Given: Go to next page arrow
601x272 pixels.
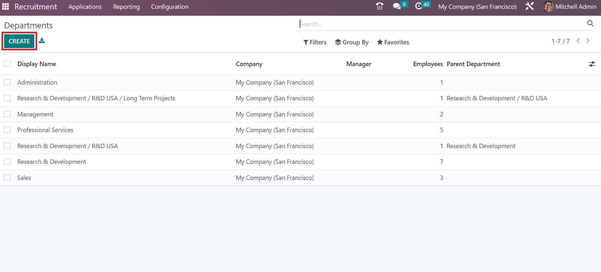Looking at the screenshot, I should tap(588, 41).
